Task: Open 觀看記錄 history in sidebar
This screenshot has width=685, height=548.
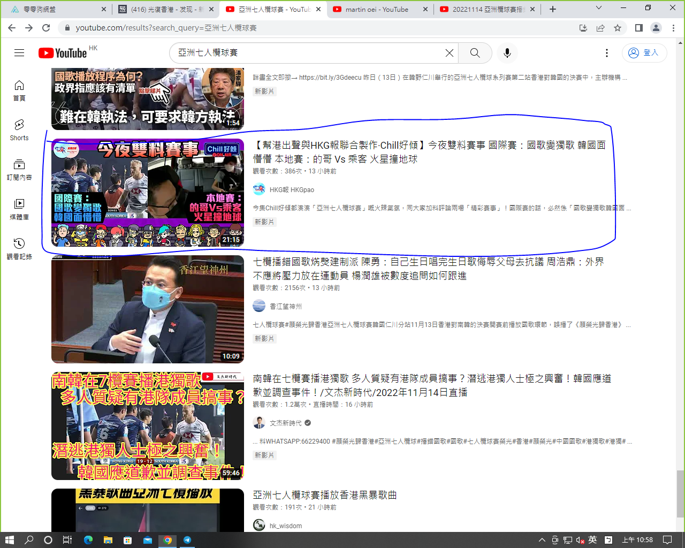Action: [19, 249]
